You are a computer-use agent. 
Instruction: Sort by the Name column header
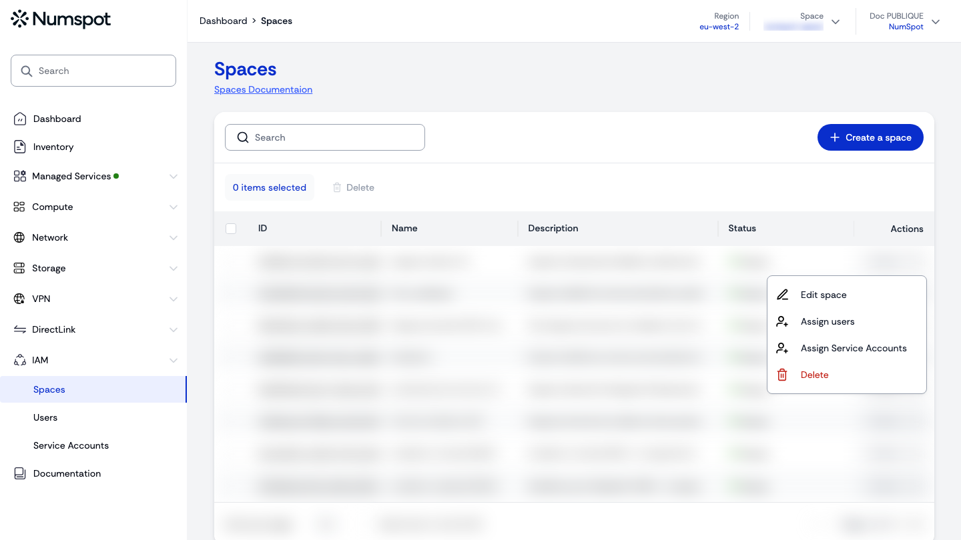404,228
